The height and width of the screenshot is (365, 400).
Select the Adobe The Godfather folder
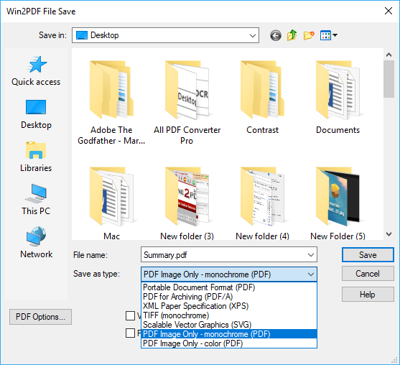click(111, 102)
